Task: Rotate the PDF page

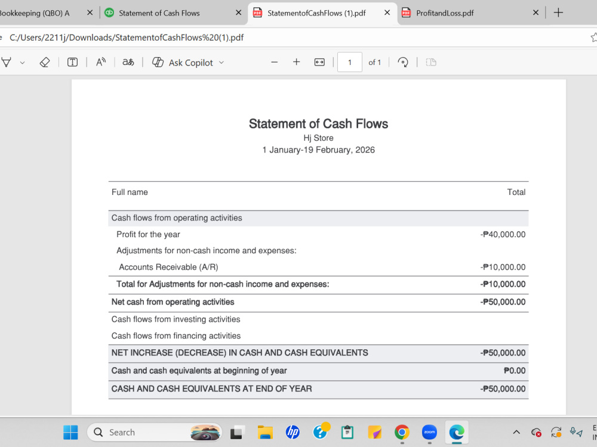Action: [x=403, y=63]
